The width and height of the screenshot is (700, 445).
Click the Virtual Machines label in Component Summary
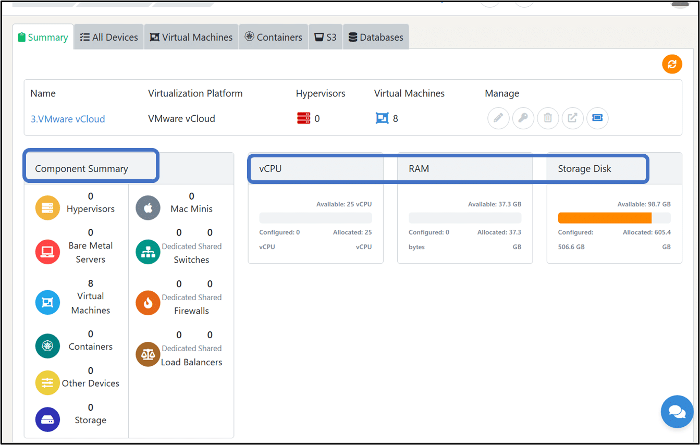91,303
